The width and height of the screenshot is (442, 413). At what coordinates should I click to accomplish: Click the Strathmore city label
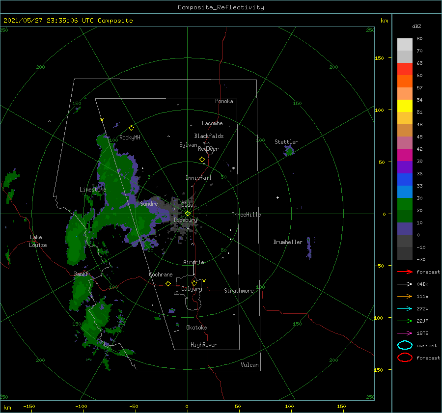[x=239, y=291]
